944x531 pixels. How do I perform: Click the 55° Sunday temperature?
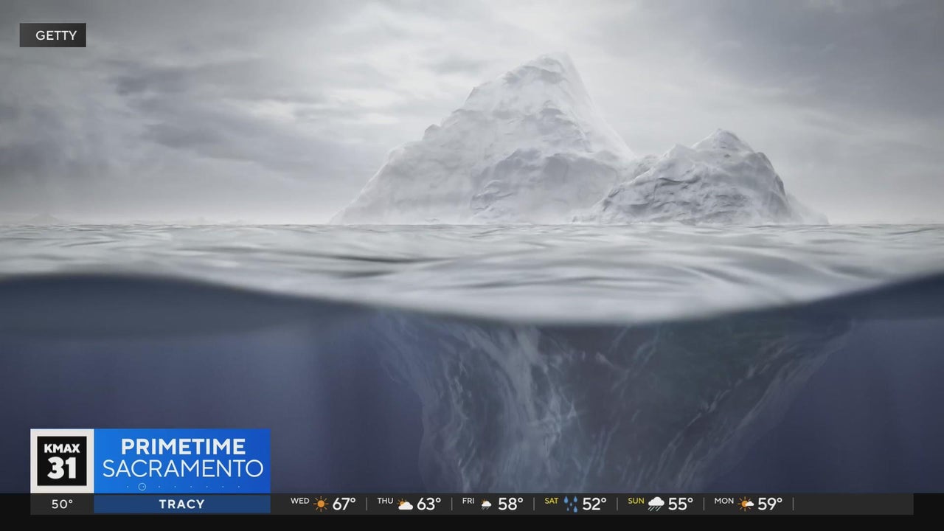680,504
